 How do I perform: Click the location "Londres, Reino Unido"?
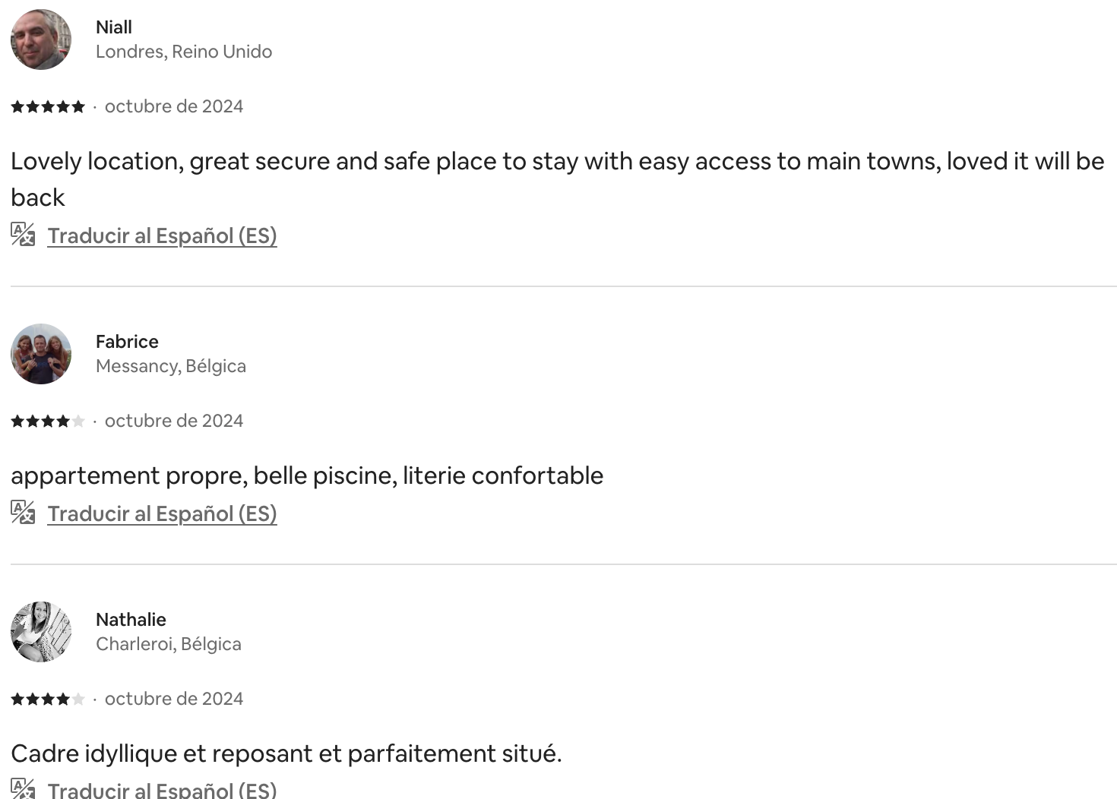click(184, 52)
